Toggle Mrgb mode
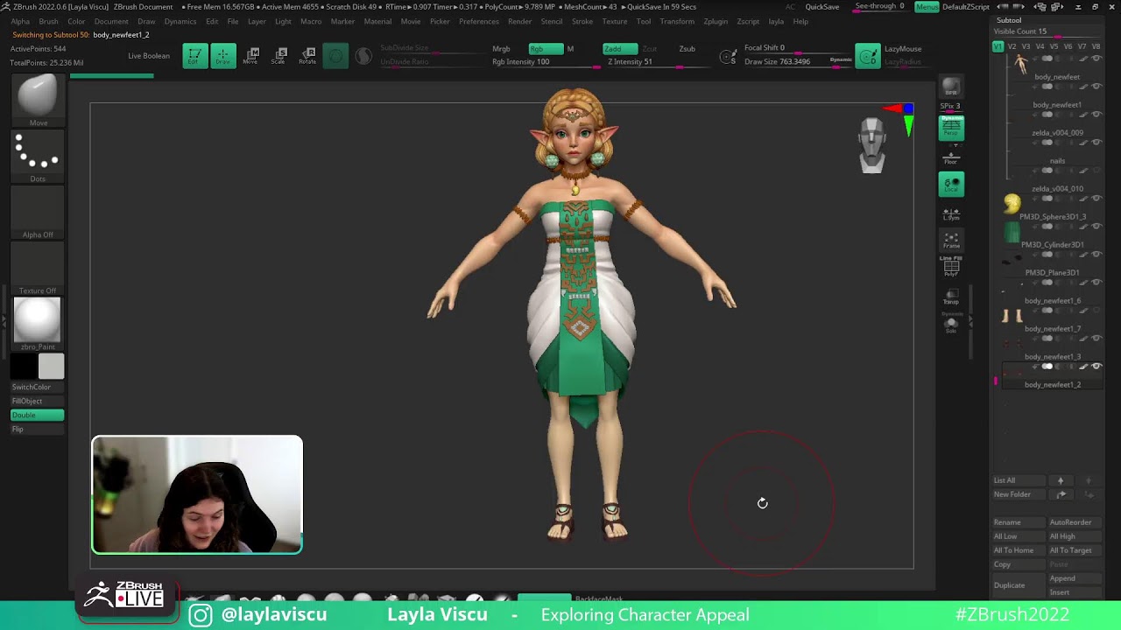This screenshot has width=1121, height=630. click(x=501, y=49)
